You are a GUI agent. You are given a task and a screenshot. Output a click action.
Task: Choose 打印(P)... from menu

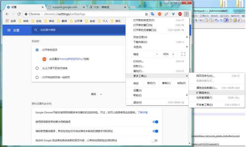pyautogui.click(x=158, y=61)
